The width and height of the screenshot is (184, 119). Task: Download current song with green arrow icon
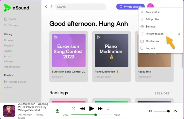[57, 111]
